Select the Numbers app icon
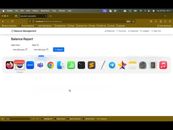Viewport: 173px width, 130px height. point(71,65)
